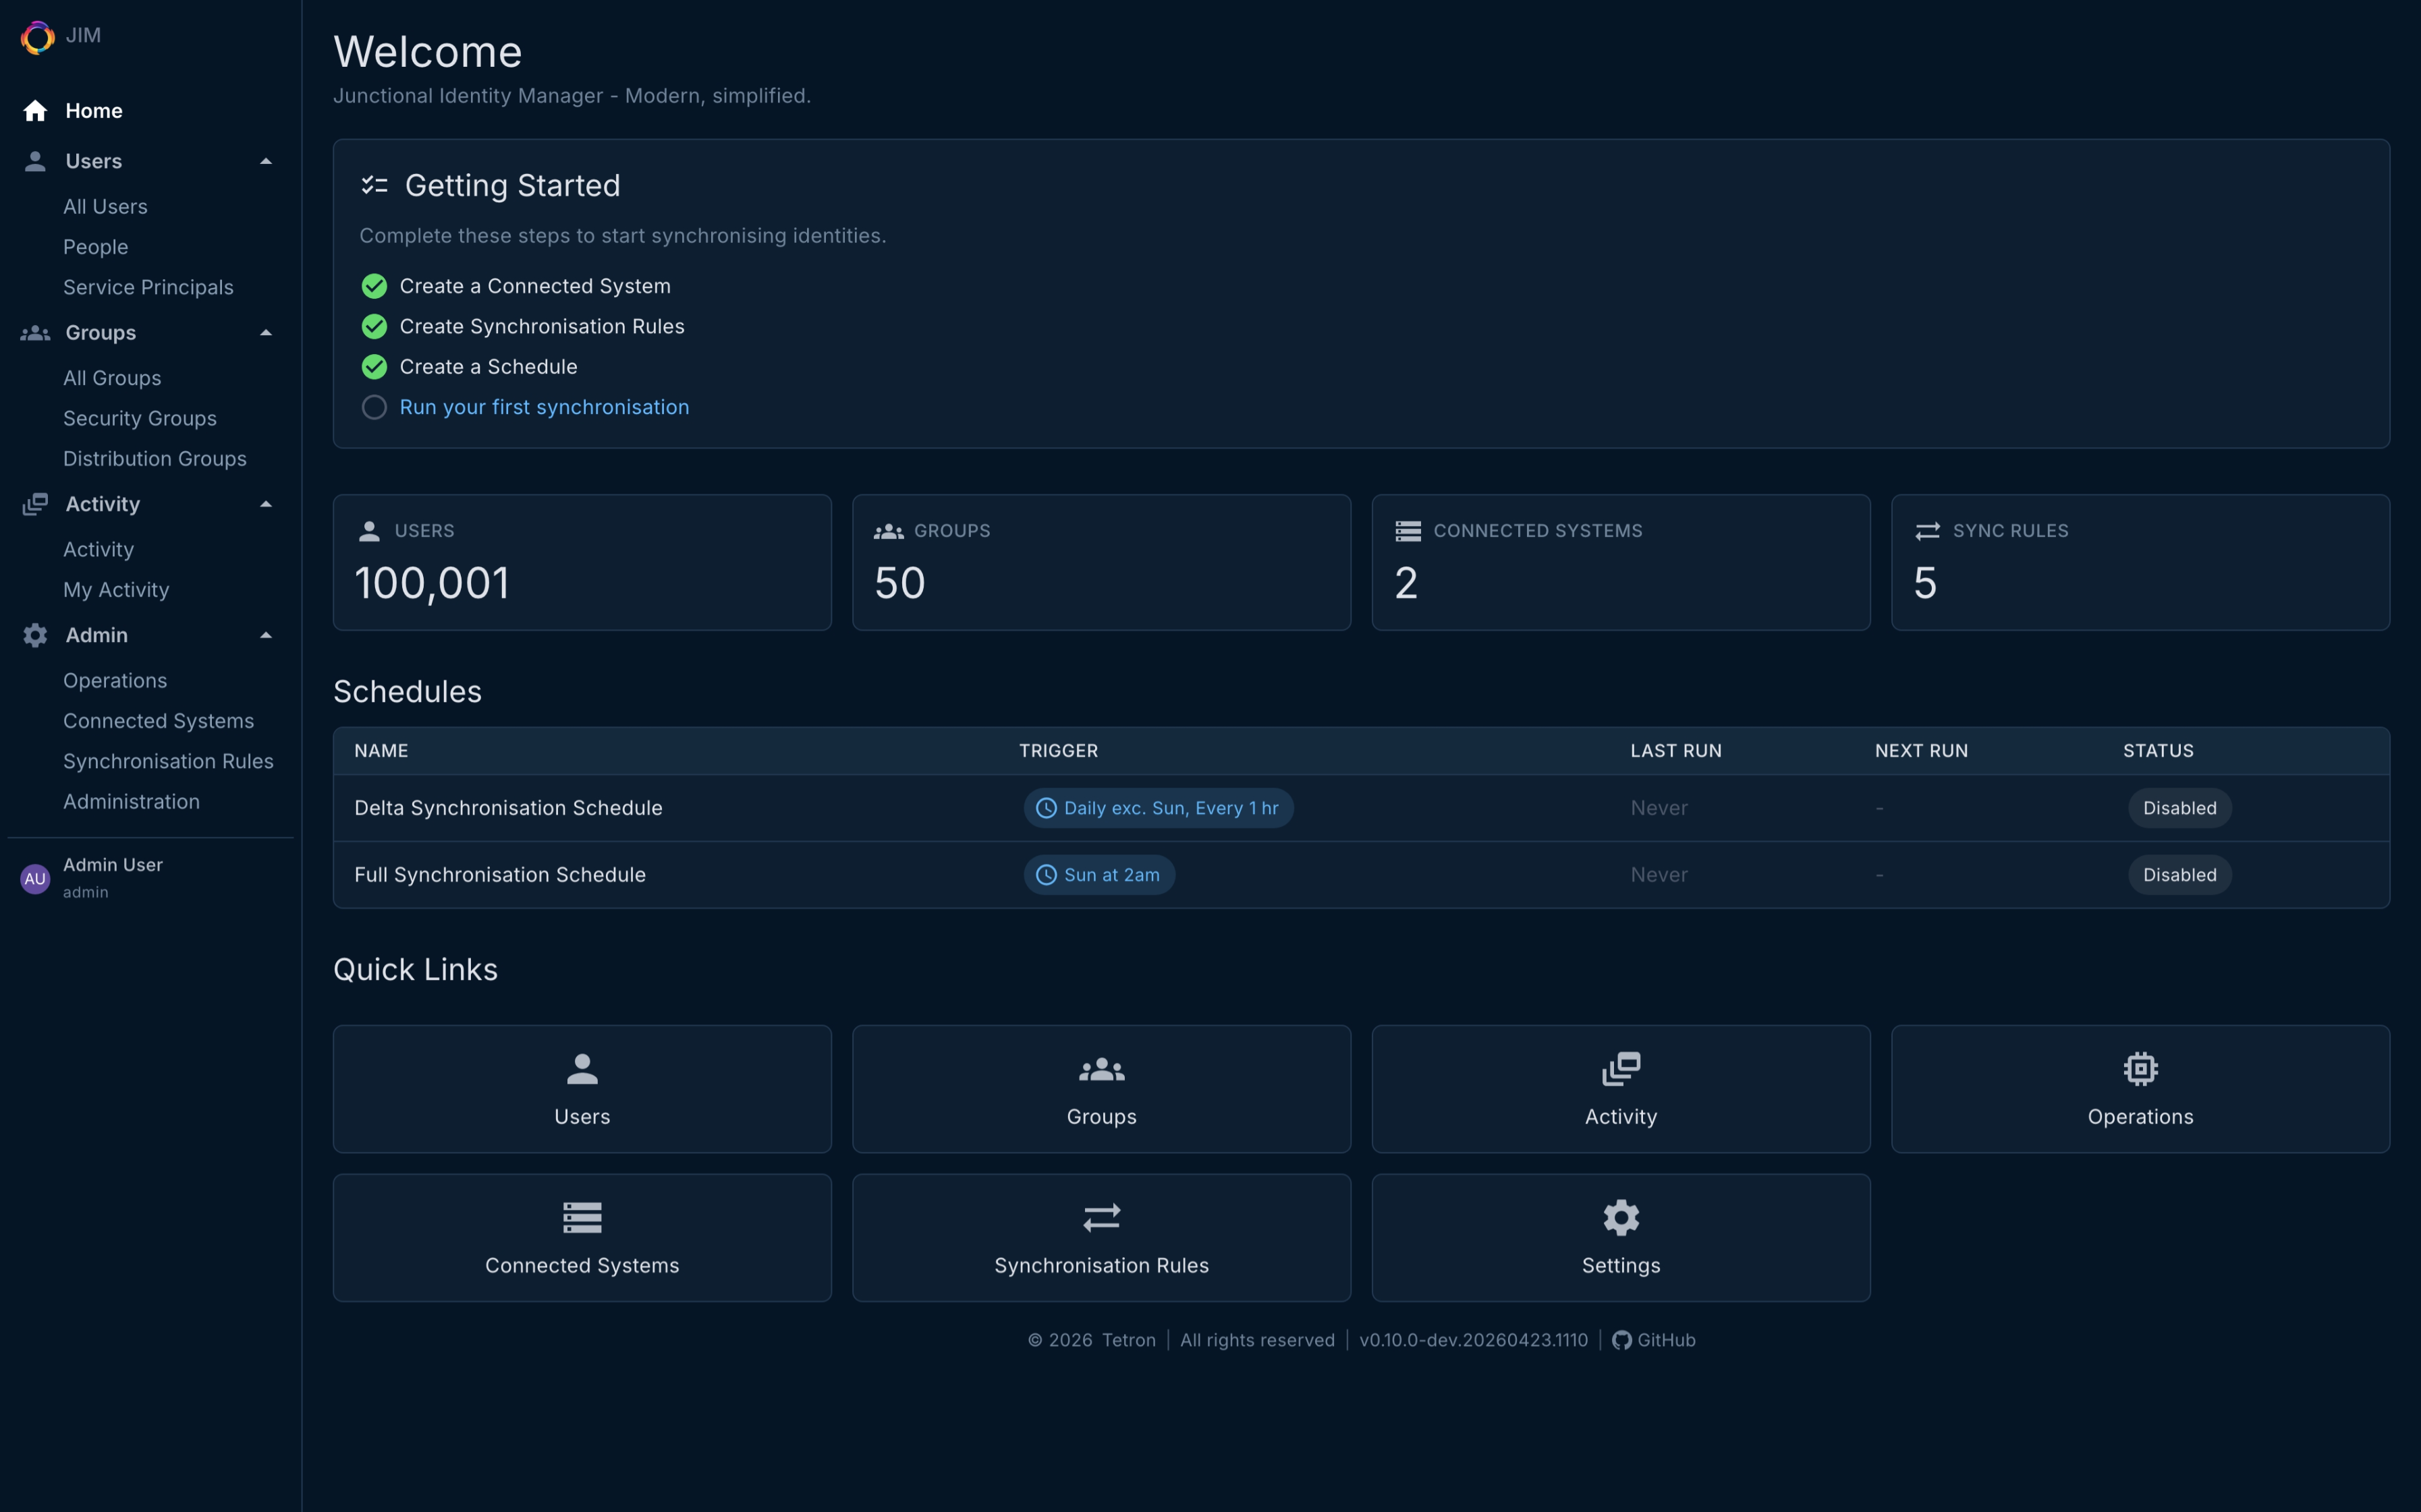Click the Connected Systems server icon tile

pos(581,1217)
